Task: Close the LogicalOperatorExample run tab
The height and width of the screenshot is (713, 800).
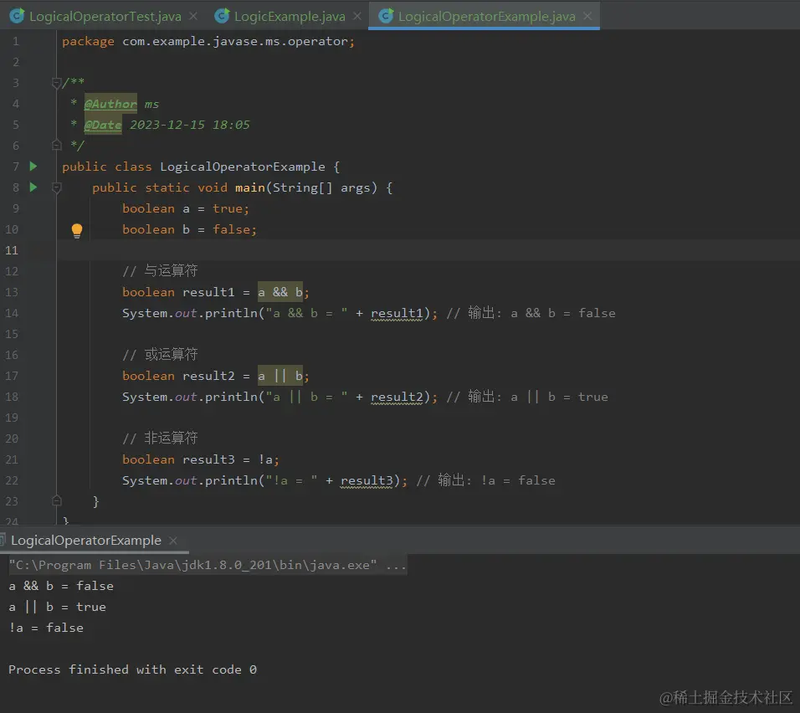Action: coord(173,541)
